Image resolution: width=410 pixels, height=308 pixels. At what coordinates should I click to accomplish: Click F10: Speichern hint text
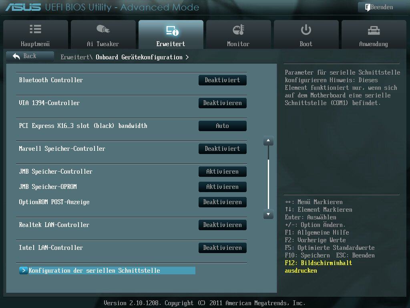(x=307, y=255)
